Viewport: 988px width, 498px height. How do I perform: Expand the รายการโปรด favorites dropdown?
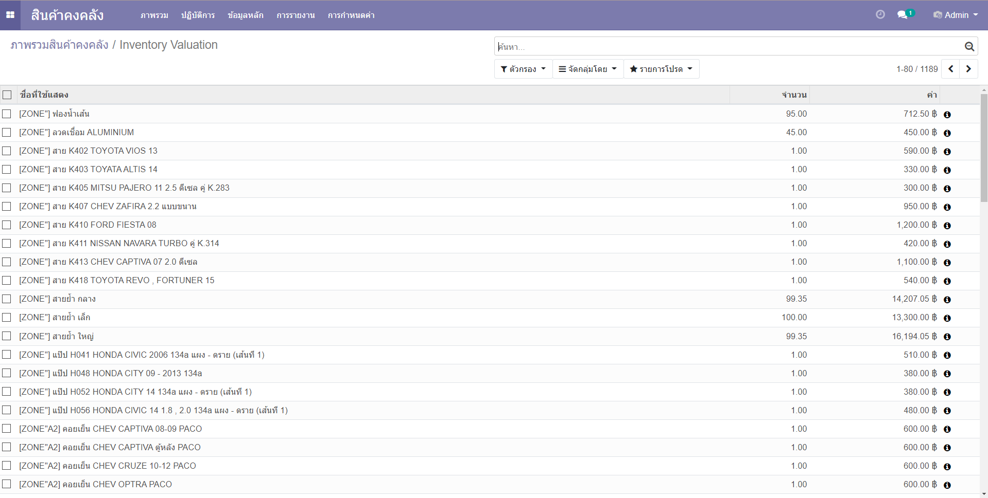coord(661,69)
